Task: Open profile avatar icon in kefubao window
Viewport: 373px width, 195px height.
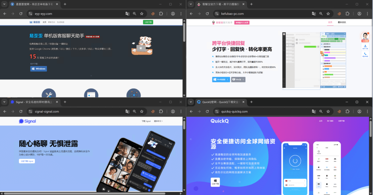Action: pos(359,13)
